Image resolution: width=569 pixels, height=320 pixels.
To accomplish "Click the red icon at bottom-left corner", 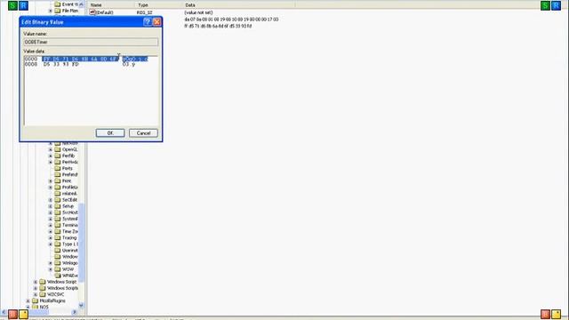I will [12, 314].
